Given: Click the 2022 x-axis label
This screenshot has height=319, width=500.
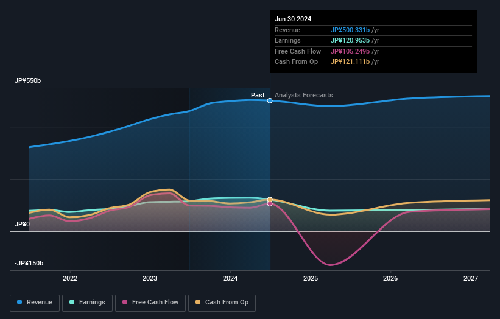Looking at the screenshot, I should point(70,278).
